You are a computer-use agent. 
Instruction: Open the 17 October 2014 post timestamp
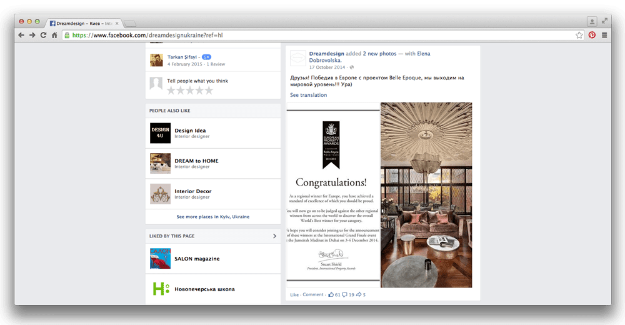tap(327, 67)
